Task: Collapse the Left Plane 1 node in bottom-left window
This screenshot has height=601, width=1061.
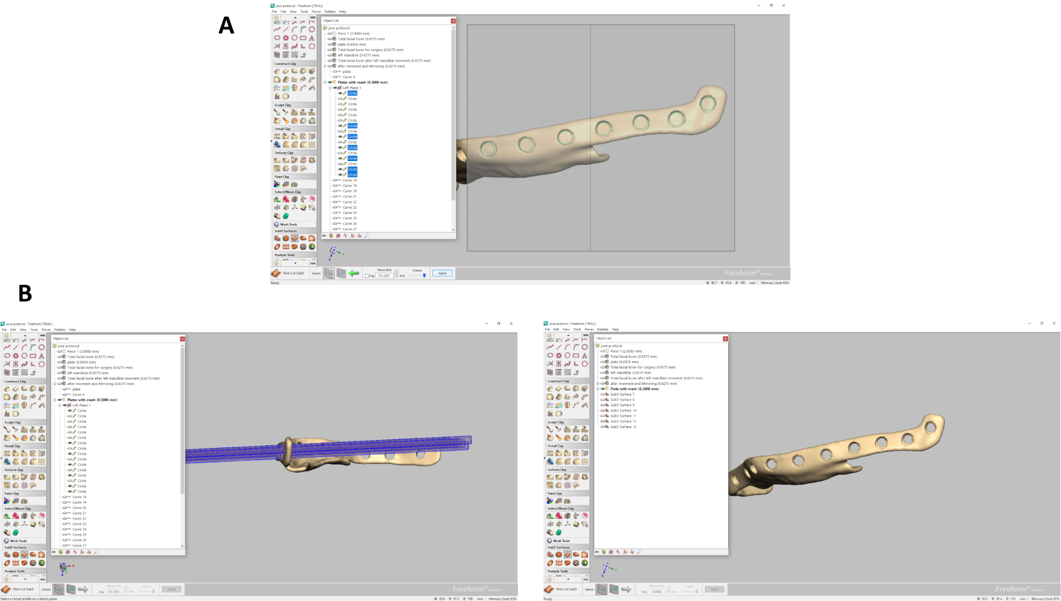Action: click(60, 405)
